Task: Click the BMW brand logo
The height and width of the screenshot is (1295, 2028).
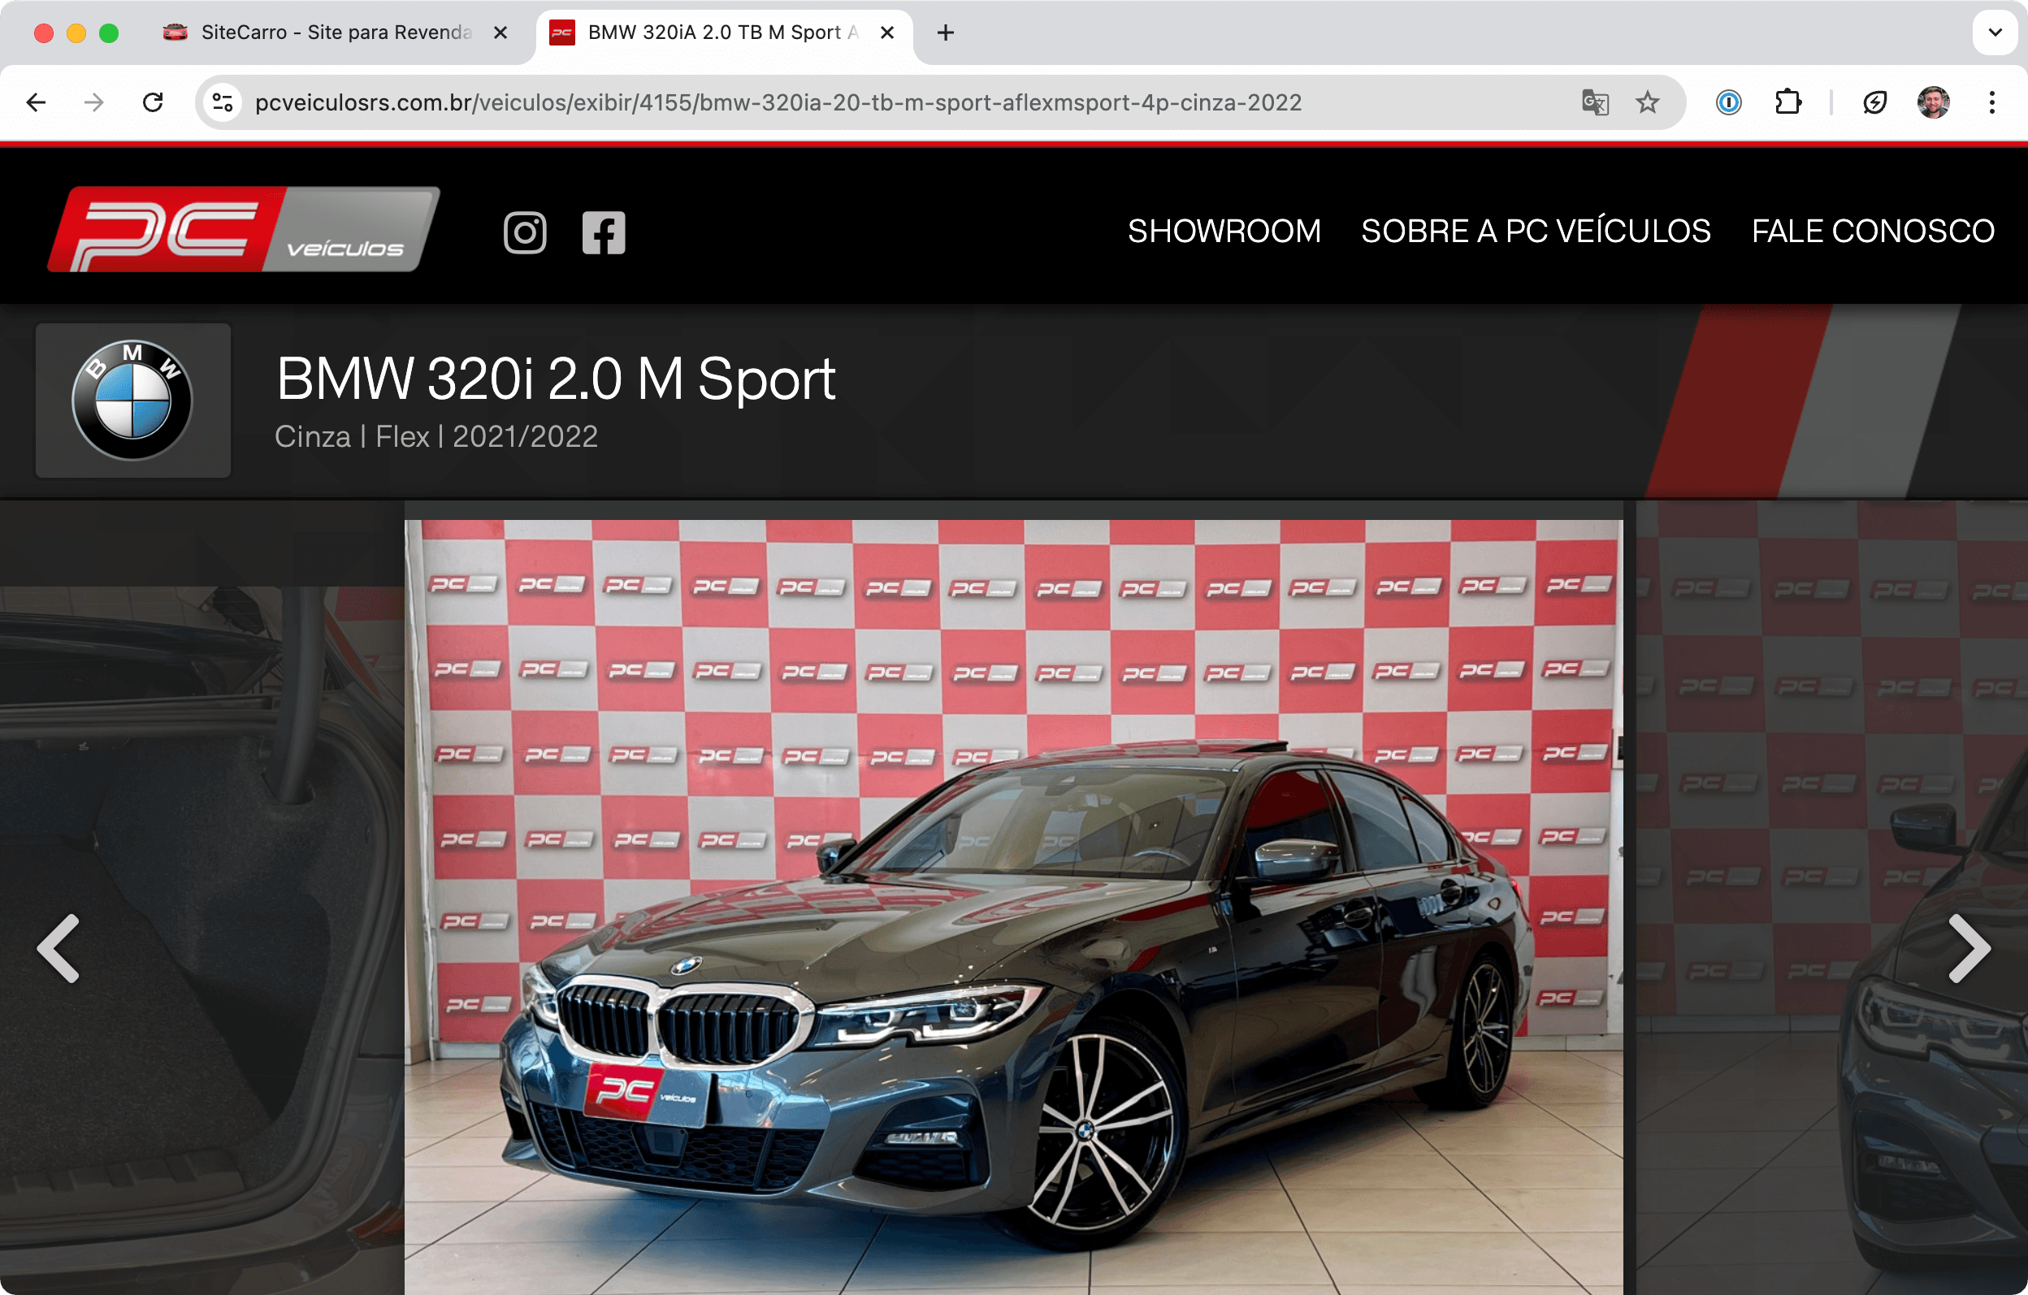Action: pos(132,400)
